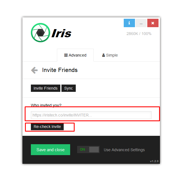Click the v1.2.0 version label
195x182 pixels.
pyautogui.click(x=154, y=161)
